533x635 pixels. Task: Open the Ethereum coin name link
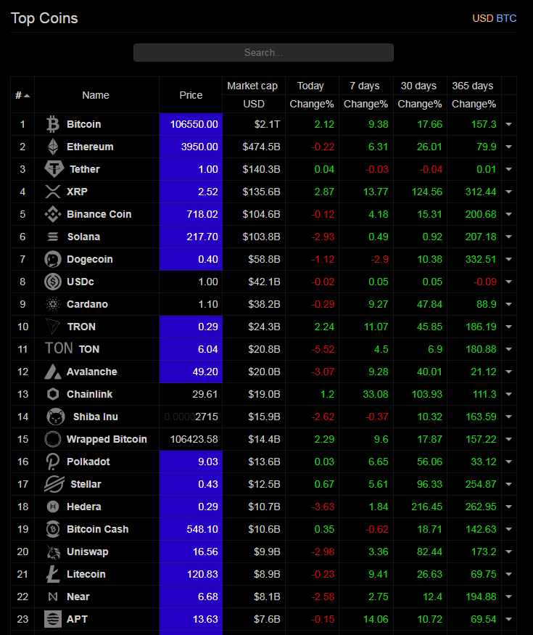point(90,147)
